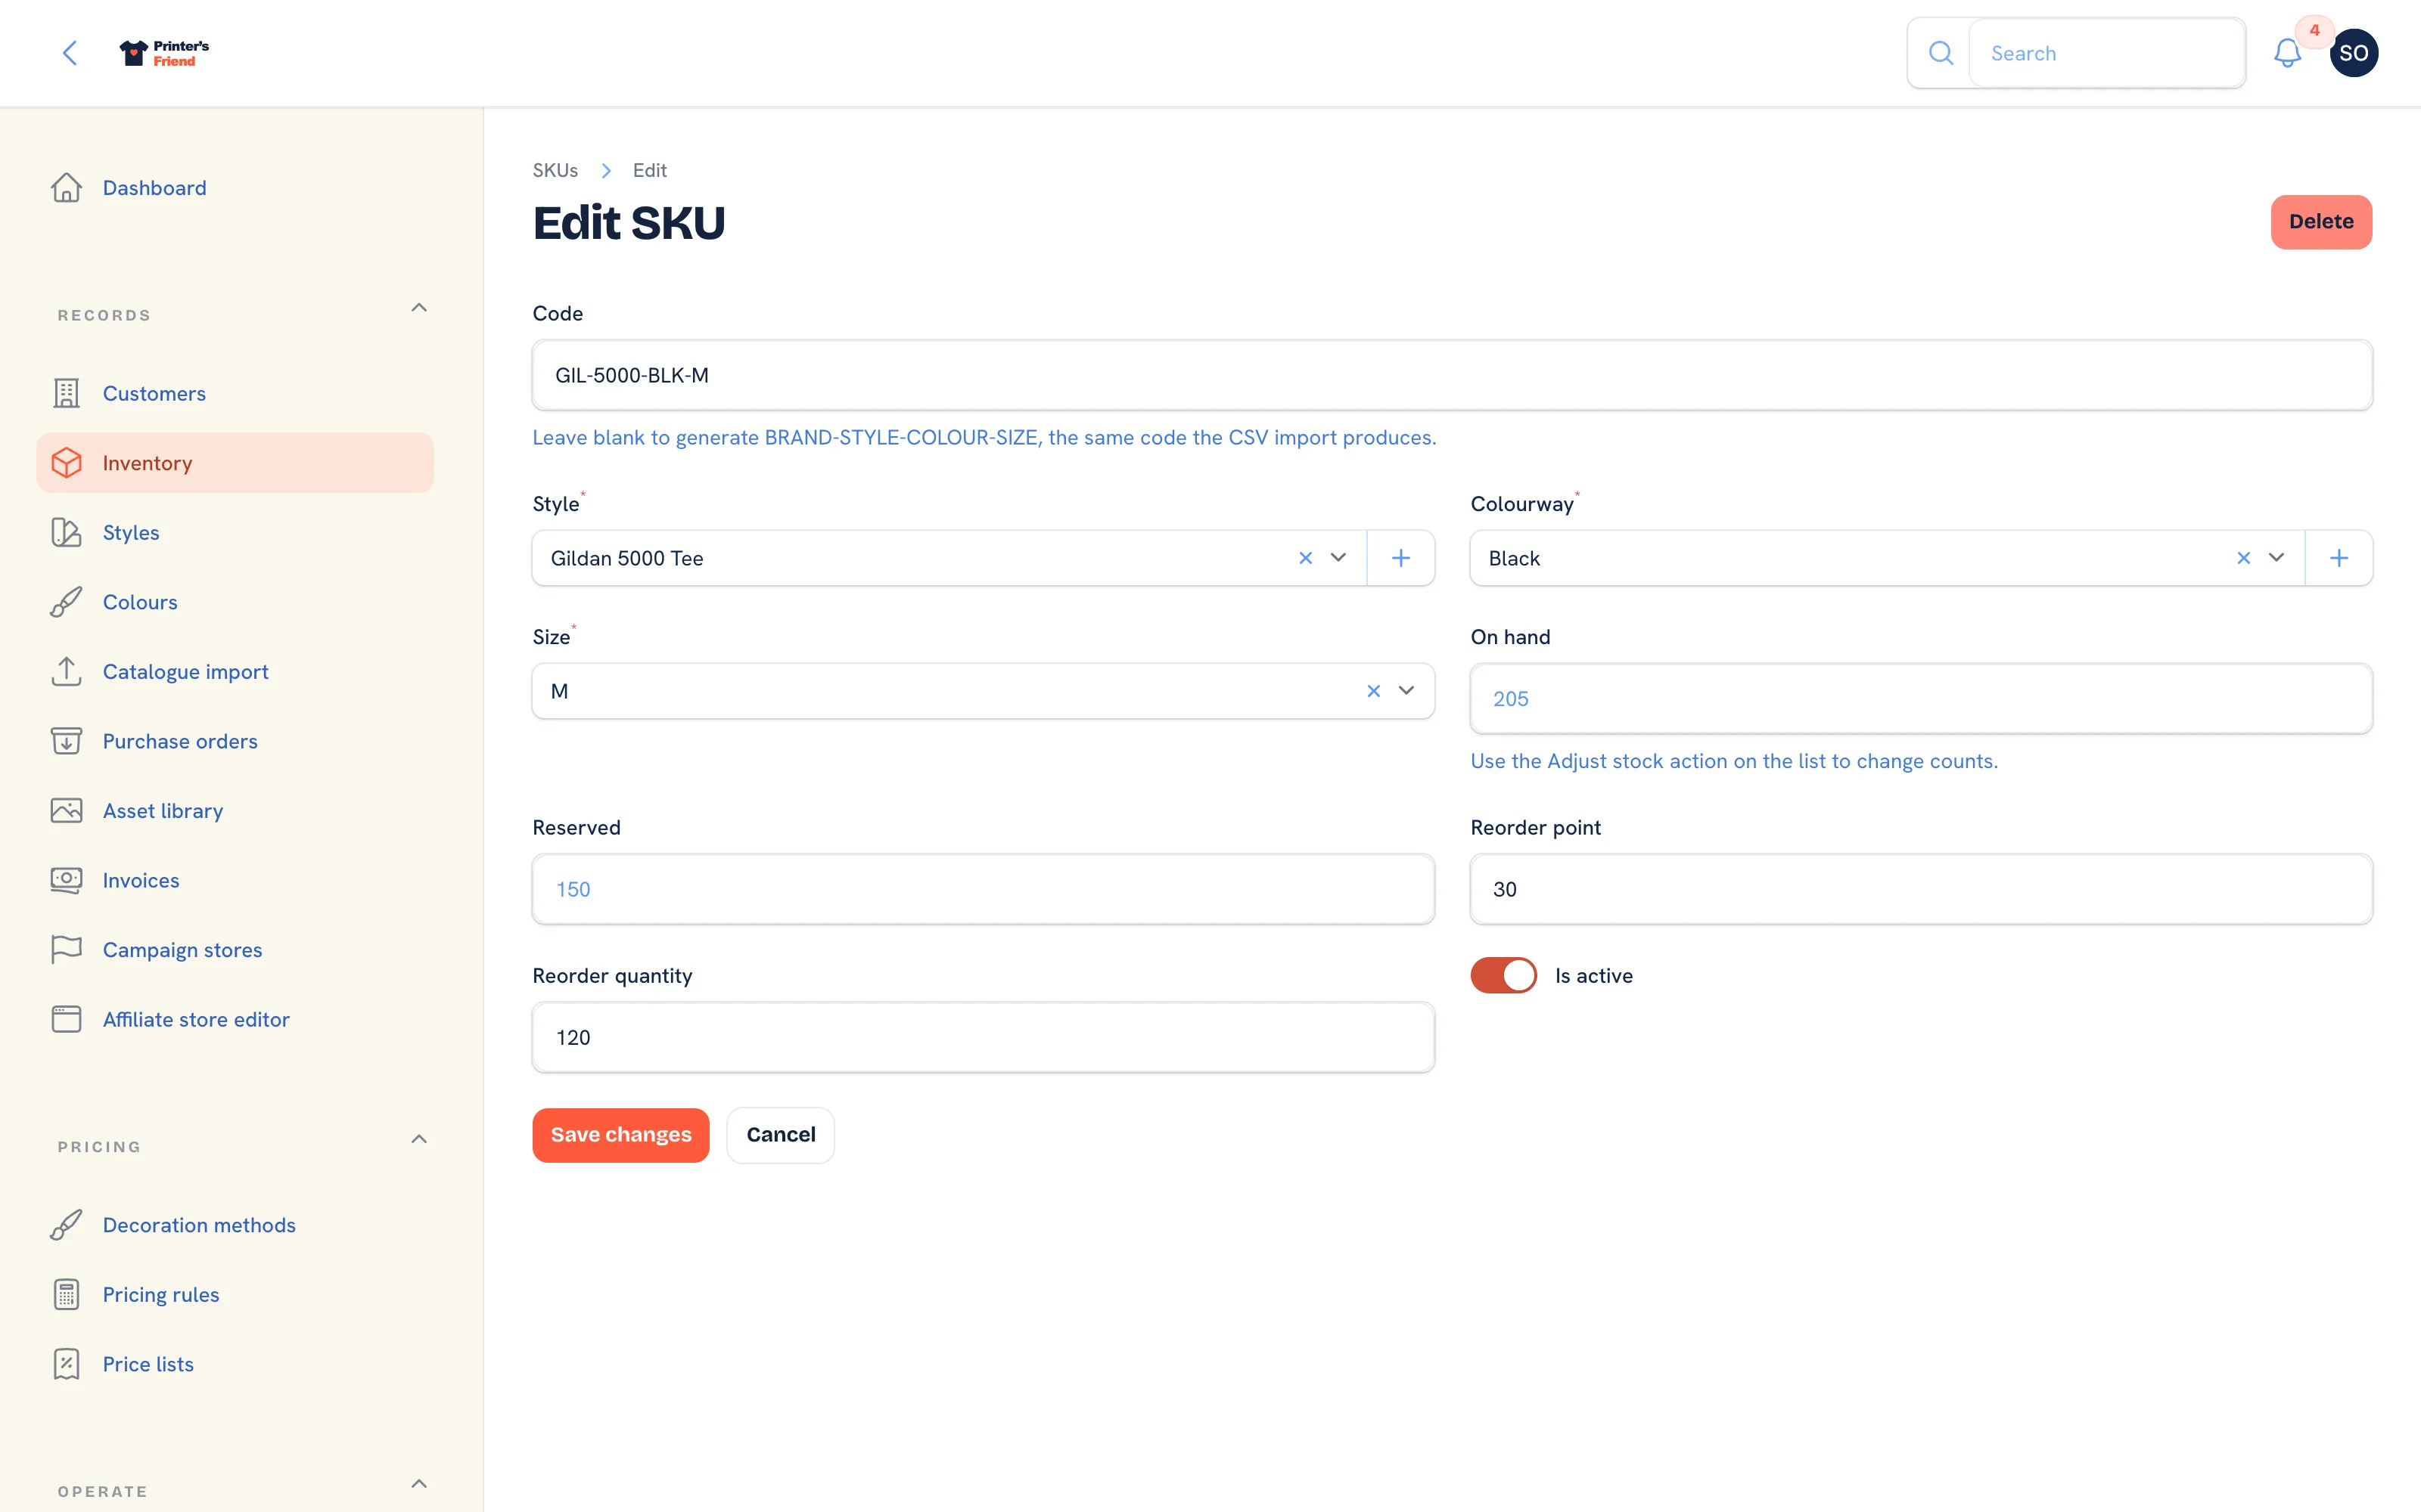2421x1512 pixels.
Task: Click the Price lists receipt icon
Action: [x=66, y=1364]
